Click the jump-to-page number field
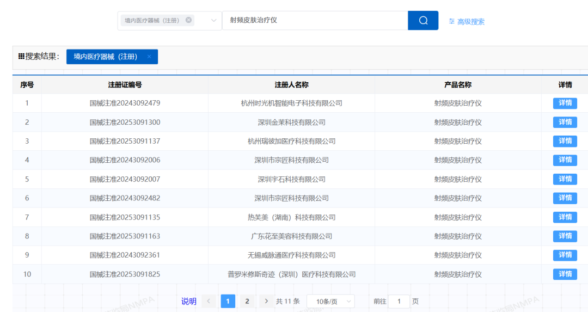 click(399, 301)
